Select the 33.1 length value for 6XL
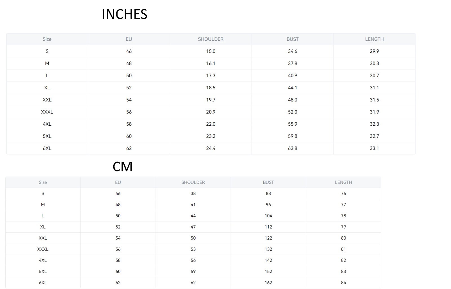This screenshot has width=451, height=289. click(x=374, y=148)
